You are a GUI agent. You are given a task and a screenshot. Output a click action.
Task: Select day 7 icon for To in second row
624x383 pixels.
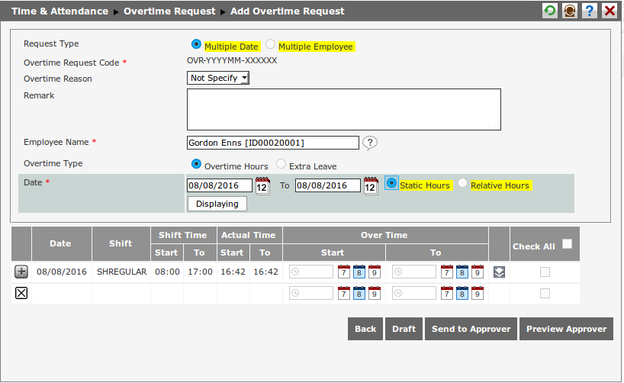pos(447,294)
